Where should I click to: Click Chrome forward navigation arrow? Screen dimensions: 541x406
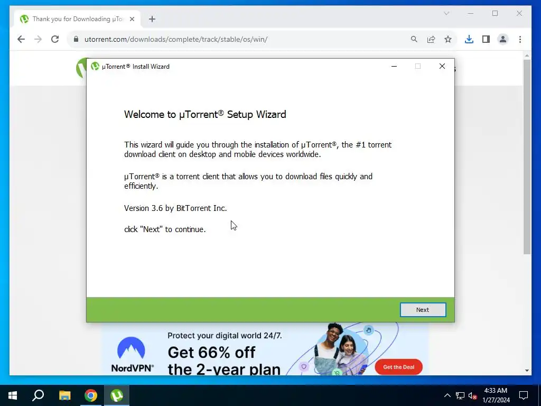pyautogui.click(x=38, y=39)
